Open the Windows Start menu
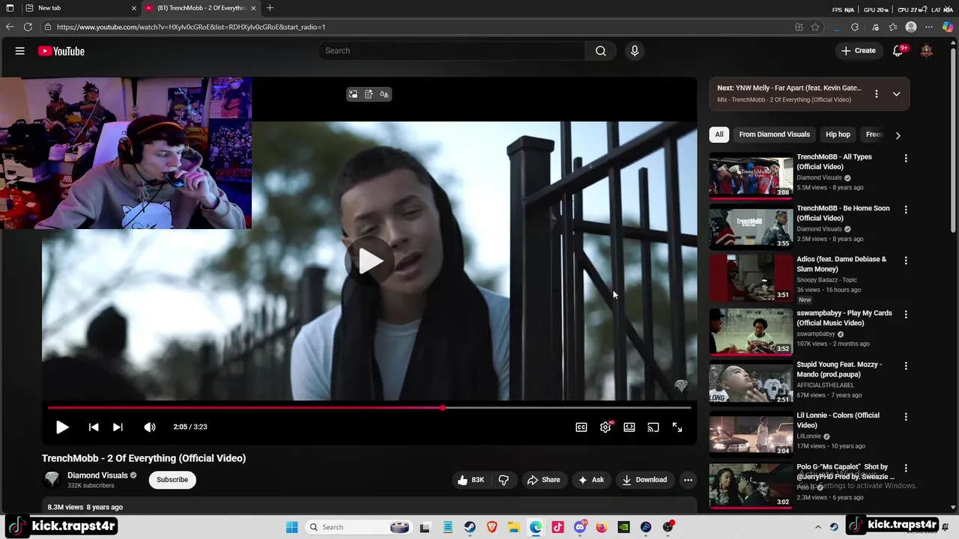The width and height of the screenshot is (959, 539). pos(291,527)
